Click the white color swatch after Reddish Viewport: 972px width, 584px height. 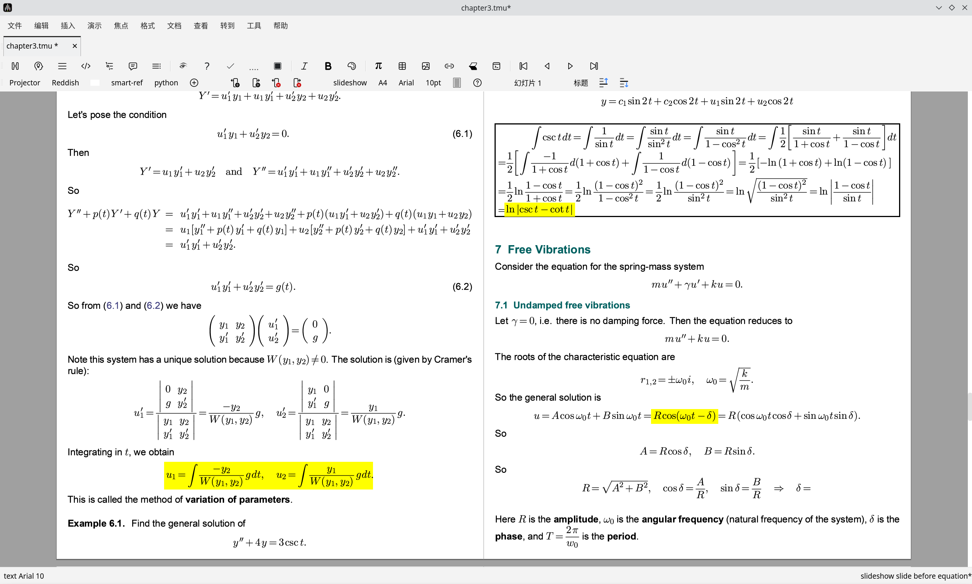pos(95,83)
